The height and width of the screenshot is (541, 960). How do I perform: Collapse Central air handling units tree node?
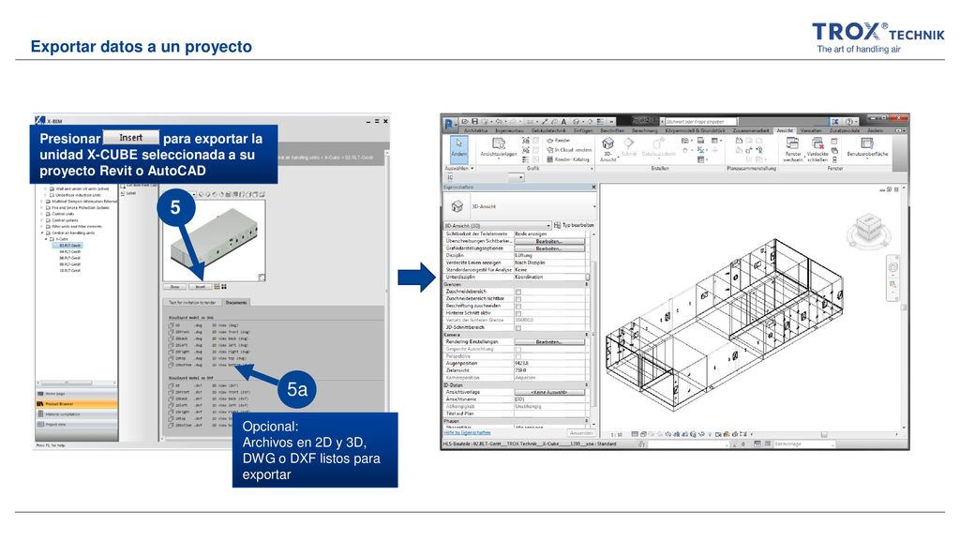43,233
